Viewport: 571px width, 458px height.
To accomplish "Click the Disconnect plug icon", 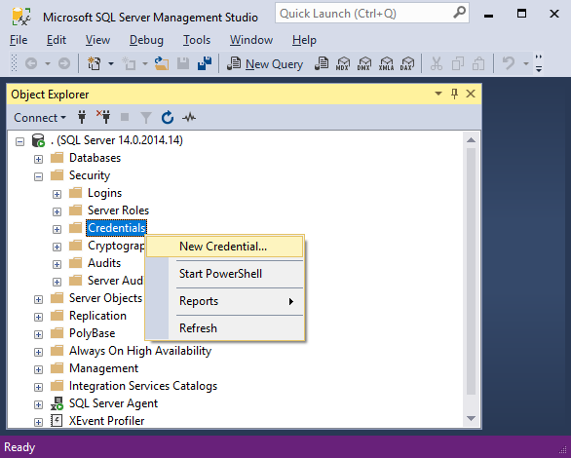I will pyautogui.click(x=103, y=117).
